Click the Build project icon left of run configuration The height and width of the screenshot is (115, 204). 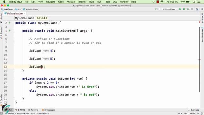click(157, 9)
